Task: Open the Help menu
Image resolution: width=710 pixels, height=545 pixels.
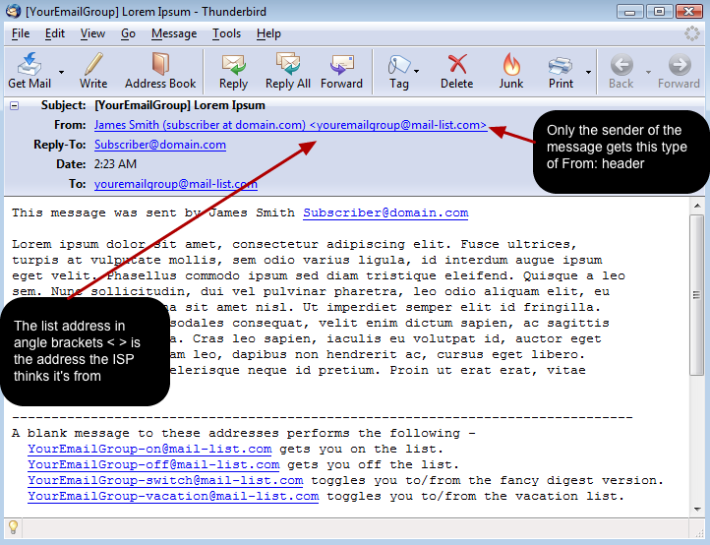Action: 268,33
